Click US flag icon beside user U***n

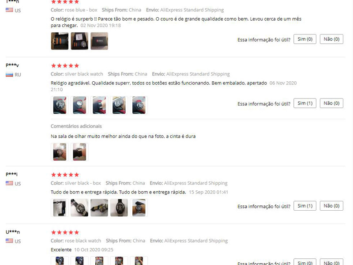pyautogui.click(x=9, y=241)
